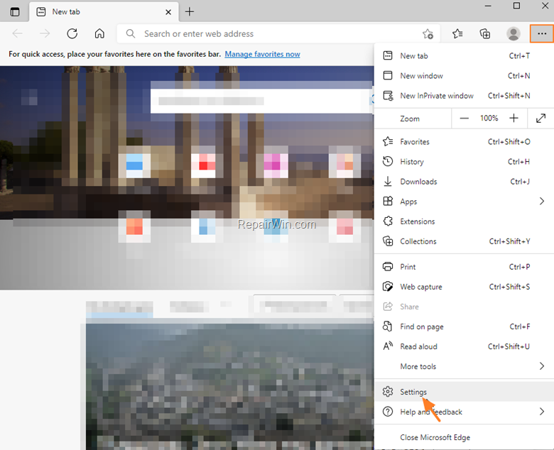The height and width of the screenshot is (450, 554).
Task: Open Extensions from the menu
Action: [x=464, y=221]
